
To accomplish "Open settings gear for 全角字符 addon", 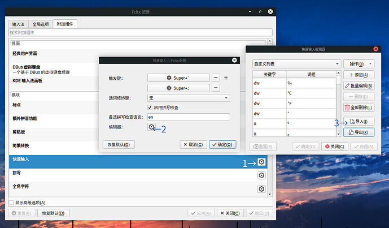I will [x=261, y=189].
